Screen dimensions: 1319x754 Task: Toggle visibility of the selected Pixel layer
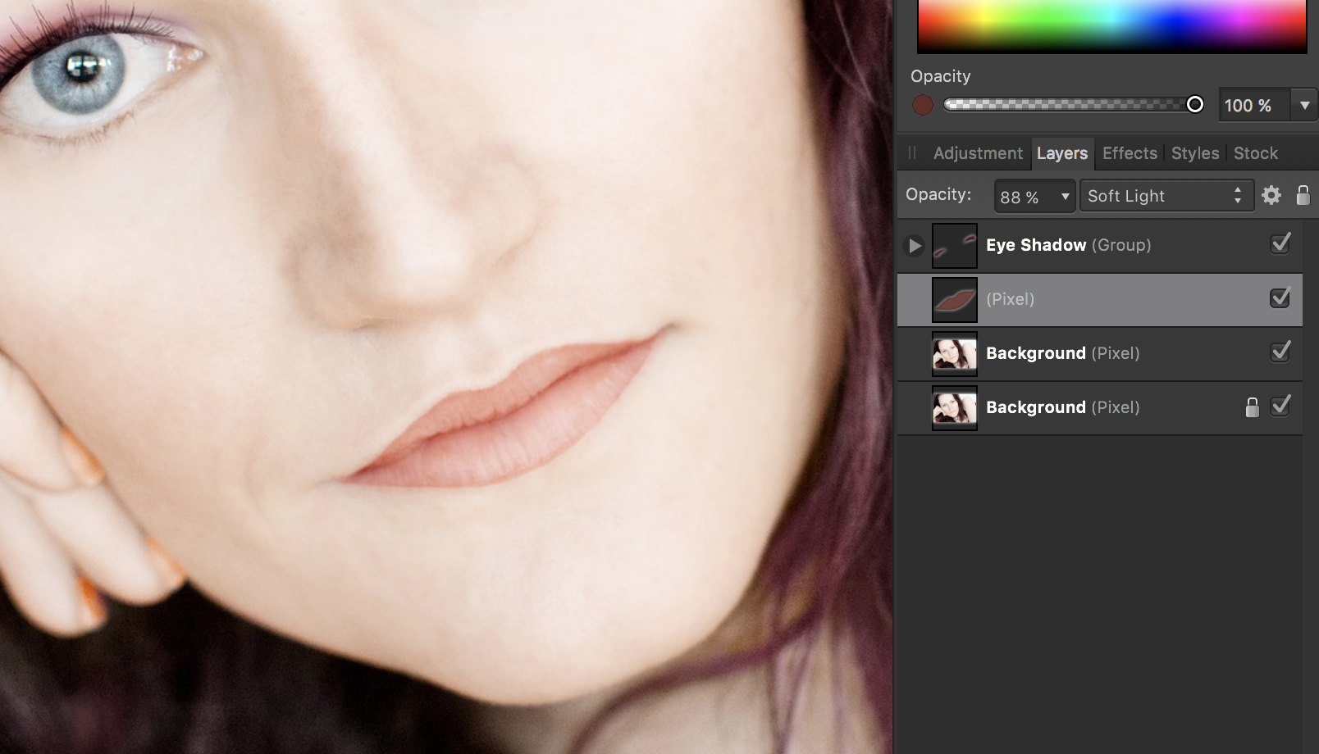tap(1280, 298)
